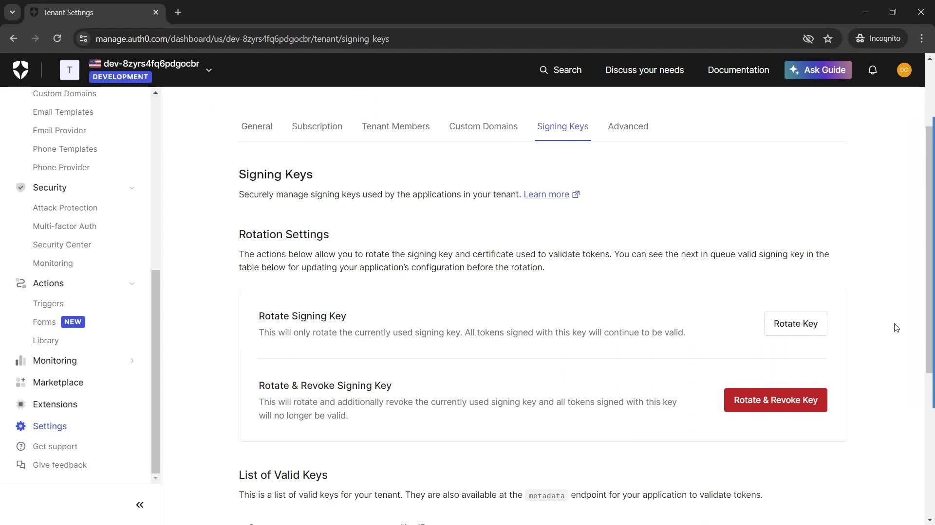Switch to the Advanced tab
Image resolution: width=935 pixels, height=525 pixels.
click(628, 126)
